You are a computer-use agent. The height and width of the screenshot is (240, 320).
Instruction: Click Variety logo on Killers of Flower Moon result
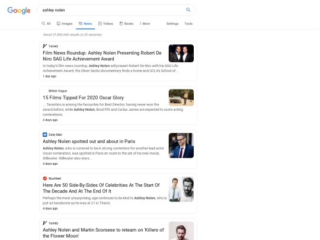click(44, 223)
